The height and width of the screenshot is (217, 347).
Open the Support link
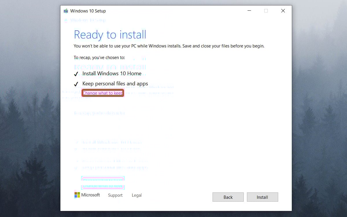coord(115,195)
